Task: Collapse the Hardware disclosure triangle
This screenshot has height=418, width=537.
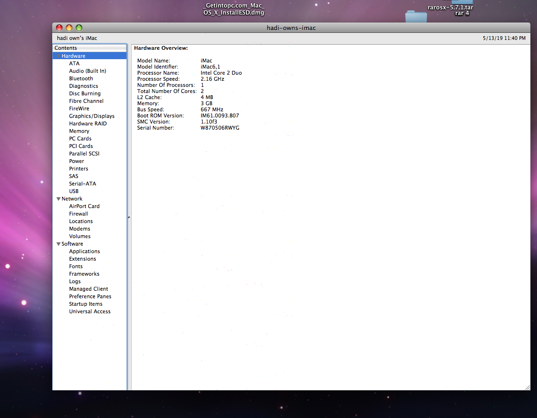Action: 59,56
